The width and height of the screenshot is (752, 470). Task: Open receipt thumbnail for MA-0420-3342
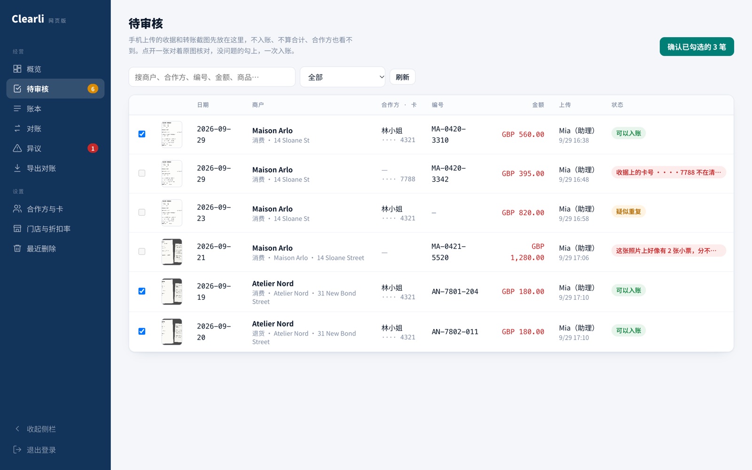pyautogui.click(x=172, y=173)
